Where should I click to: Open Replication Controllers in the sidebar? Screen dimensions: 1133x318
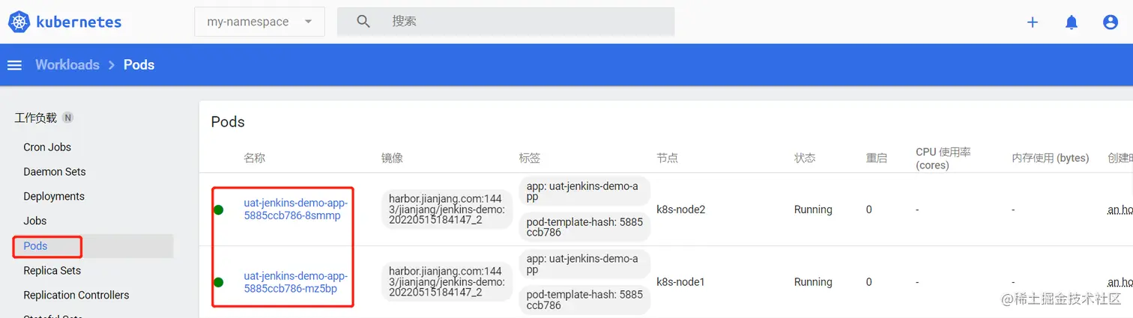pos(76,296)
